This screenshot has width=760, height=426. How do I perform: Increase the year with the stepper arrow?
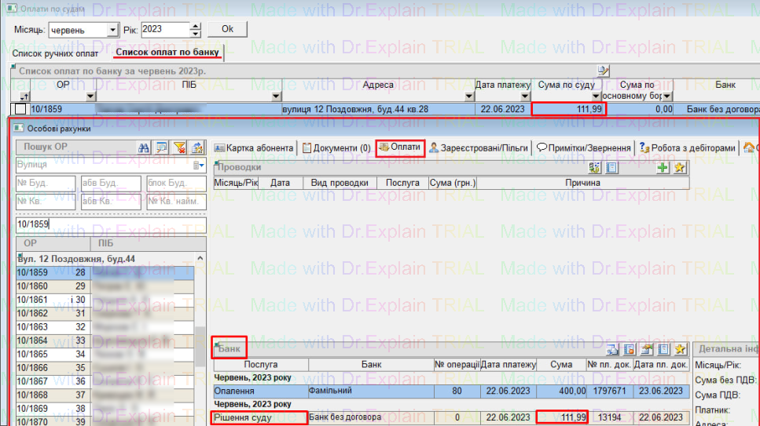click(x=196, y=26)
